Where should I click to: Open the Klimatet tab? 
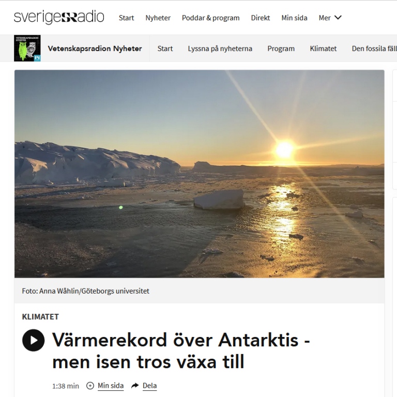[x=323, y=49]
